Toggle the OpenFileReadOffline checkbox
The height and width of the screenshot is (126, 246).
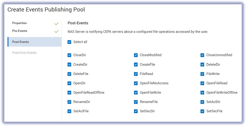69,93
